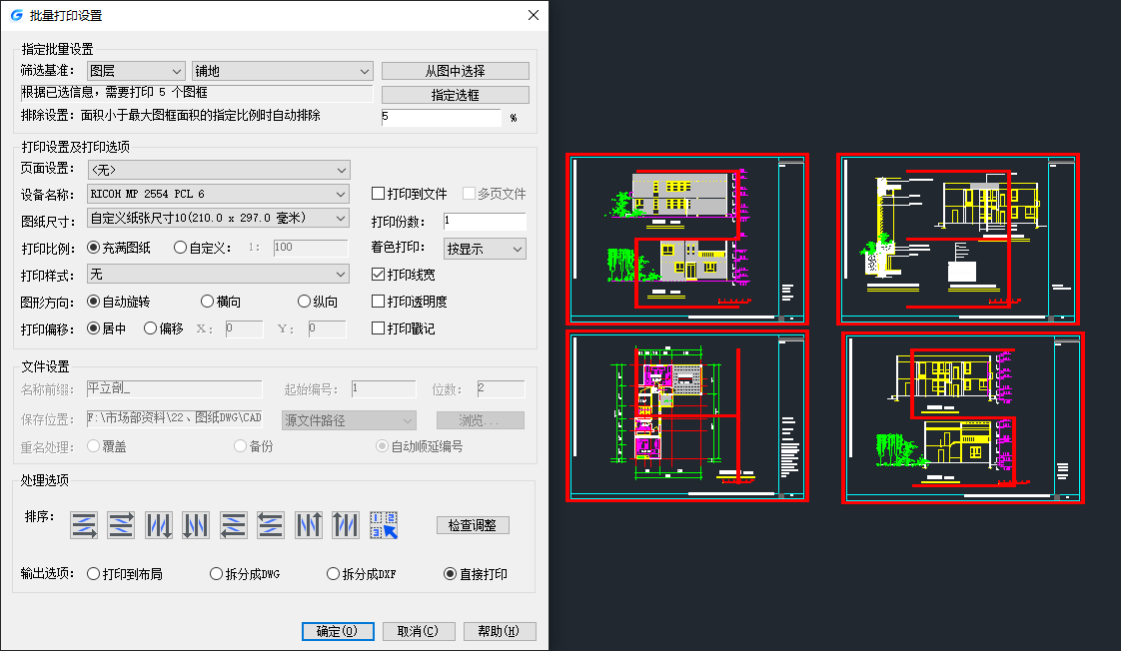
Task: Select sort icon with left arrow on top line
Action: pos(271,525)
